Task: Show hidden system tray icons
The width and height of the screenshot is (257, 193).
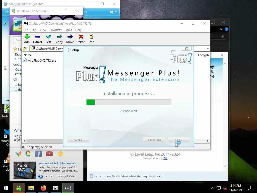Action: coord(212,188)
